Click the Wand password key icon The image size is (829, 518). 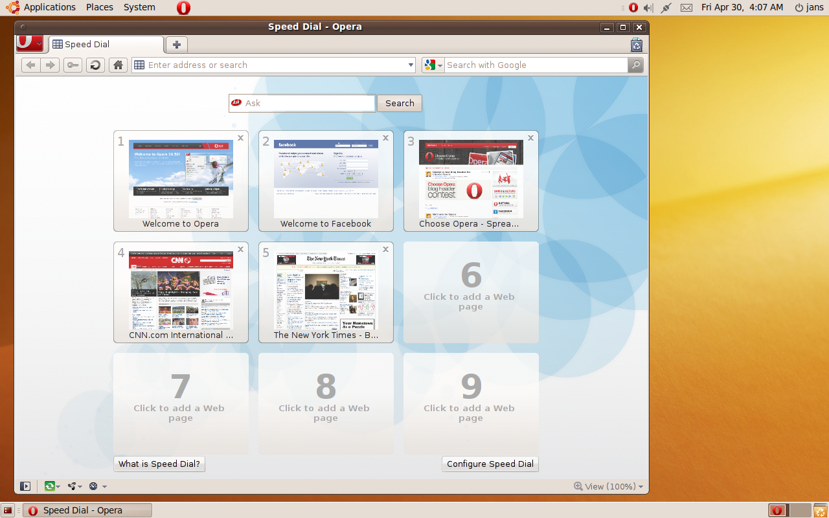[73, 65]
